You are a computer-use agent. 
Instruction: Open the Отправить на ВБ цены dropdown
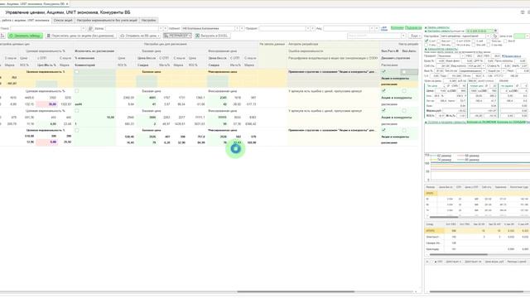point(140,36)
